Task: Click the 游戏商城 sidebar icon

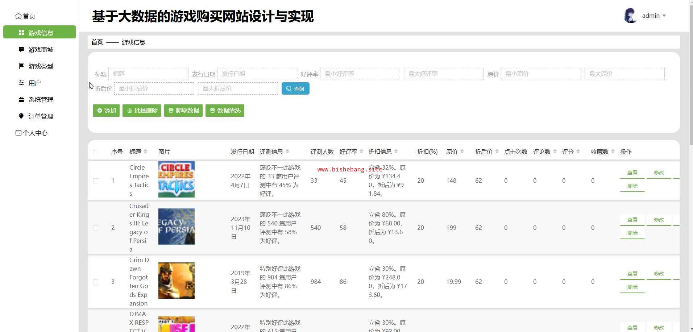Action: point(21,49)
